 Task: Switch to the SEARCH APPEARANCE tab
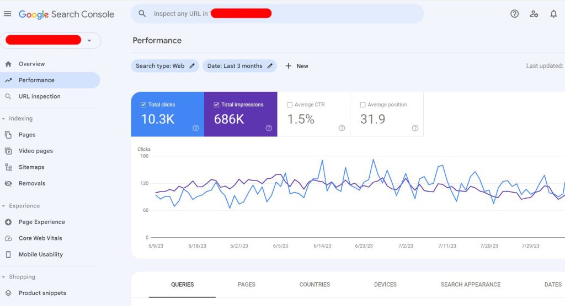pyautogui.click(x=471, y=285)
